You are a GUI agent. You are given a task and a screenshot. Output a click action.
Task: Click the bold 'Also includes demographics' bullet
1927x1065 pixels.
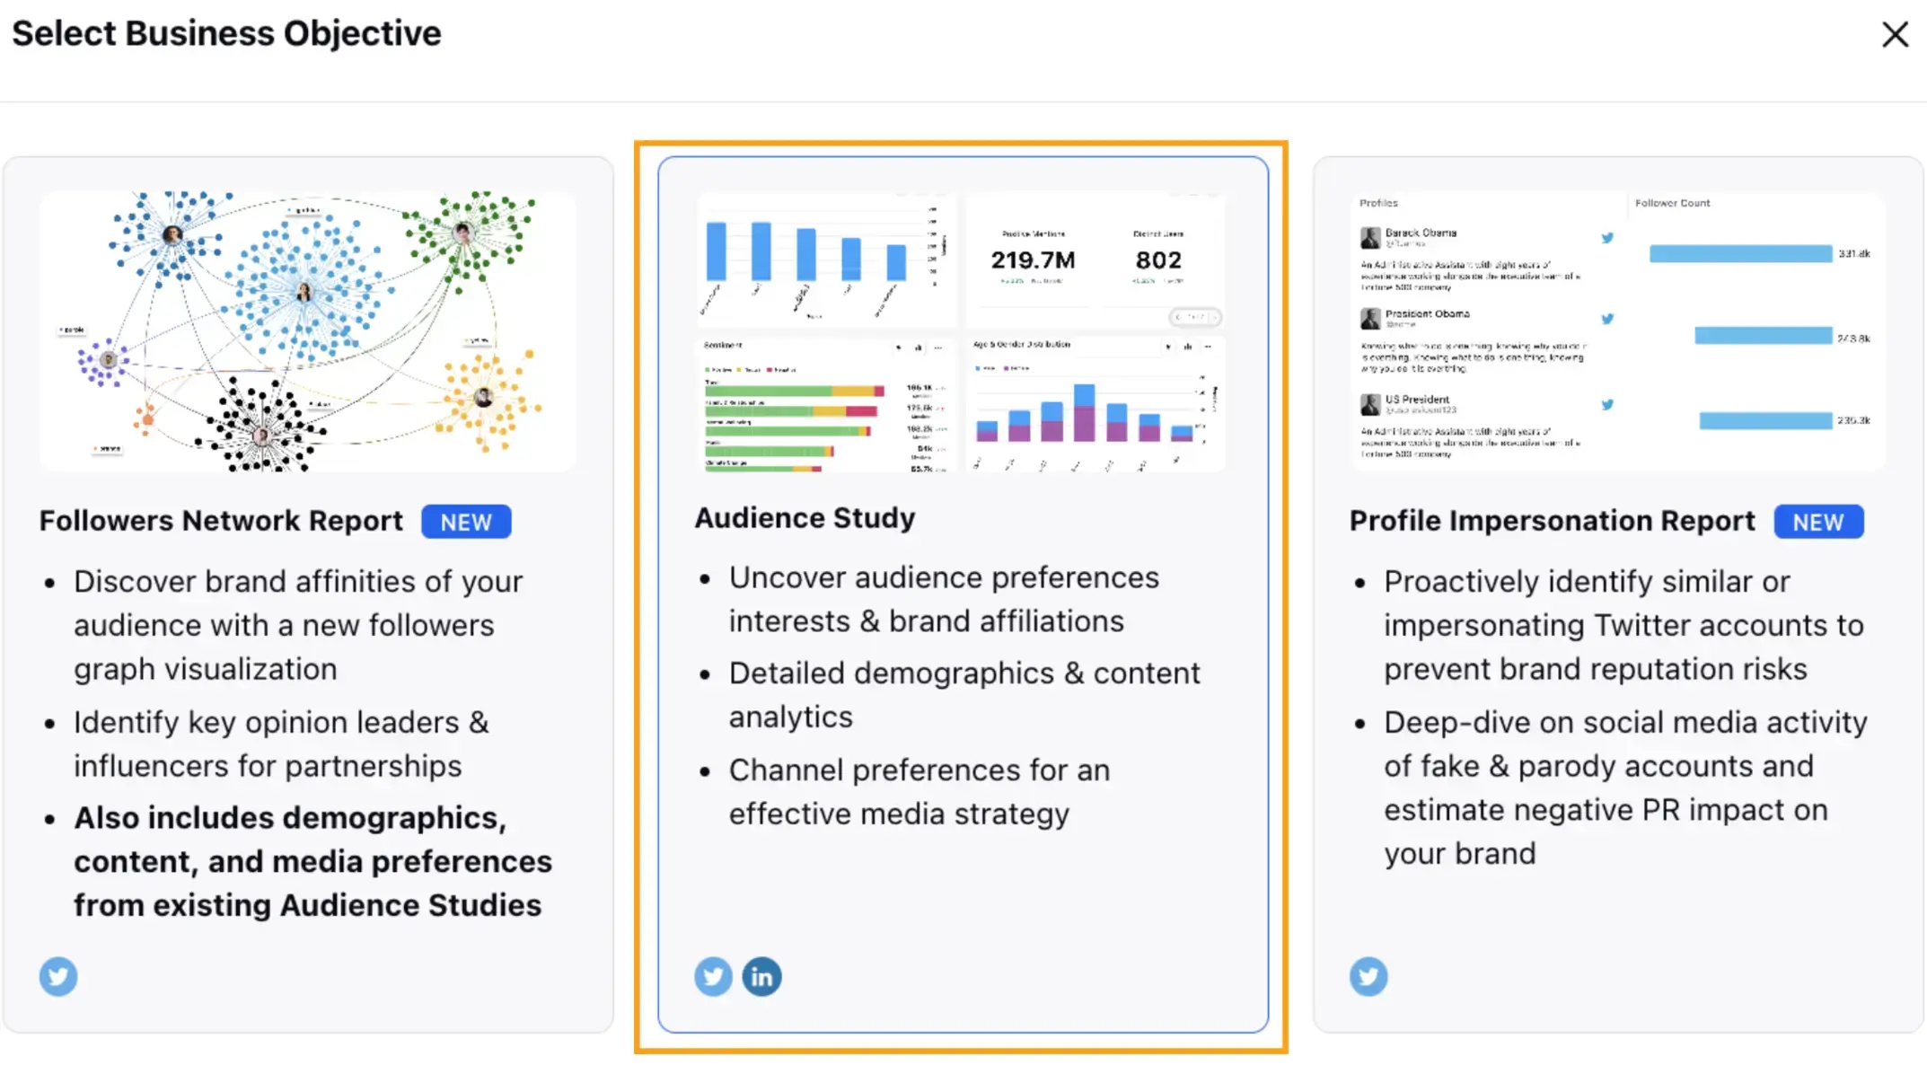[312, 861]
